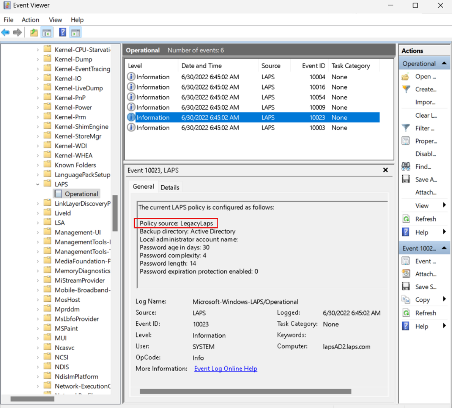Click Refresh icon under Event 10023
This screenshot has width=452, height=408.
pyautogui.click(x=406, y=313)
